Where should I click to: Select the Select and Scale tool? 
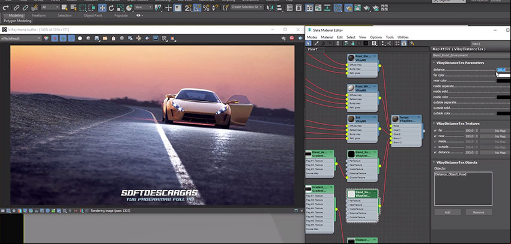[x=120, y=8]
